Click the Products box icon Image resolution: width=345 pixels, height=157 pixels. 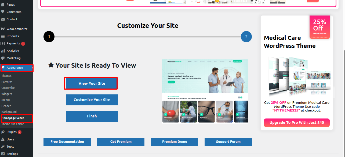pos(3,36)
